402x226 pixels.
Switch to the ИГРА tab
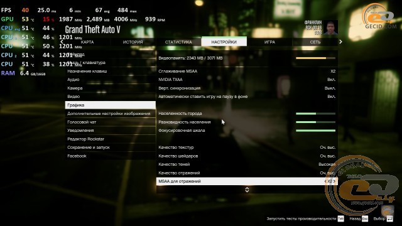click(x=269, y=42)
